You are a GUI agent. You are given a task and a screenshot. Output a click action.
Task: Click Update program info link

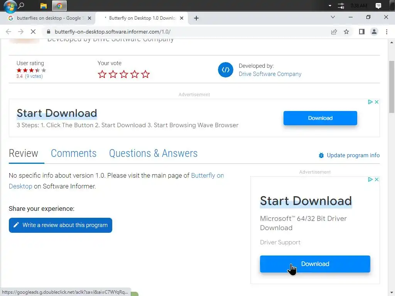pos(353,155)
